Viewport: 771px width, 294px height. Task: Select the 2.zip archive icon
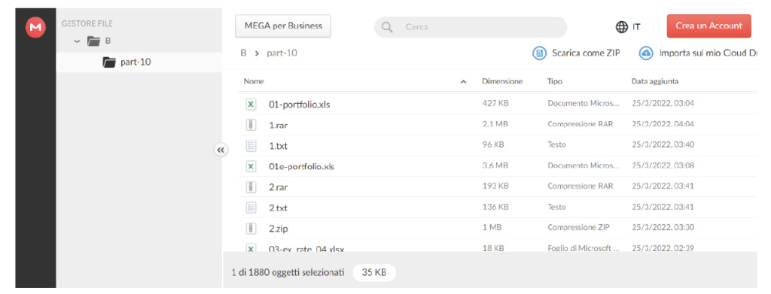click(x=251, y=228)
